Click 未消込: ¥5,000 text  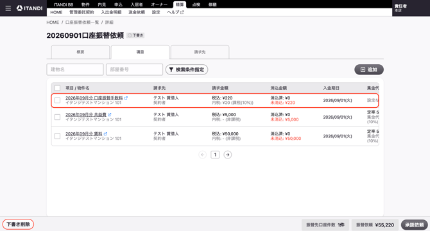tap(284, 119)
